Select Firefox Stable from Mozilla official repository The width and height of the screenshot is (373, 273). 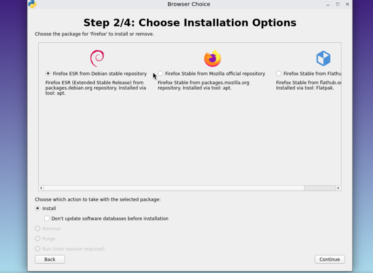160,73
